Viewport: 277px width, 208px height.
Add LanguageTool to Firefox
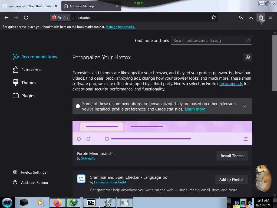[x=231, y=180]
